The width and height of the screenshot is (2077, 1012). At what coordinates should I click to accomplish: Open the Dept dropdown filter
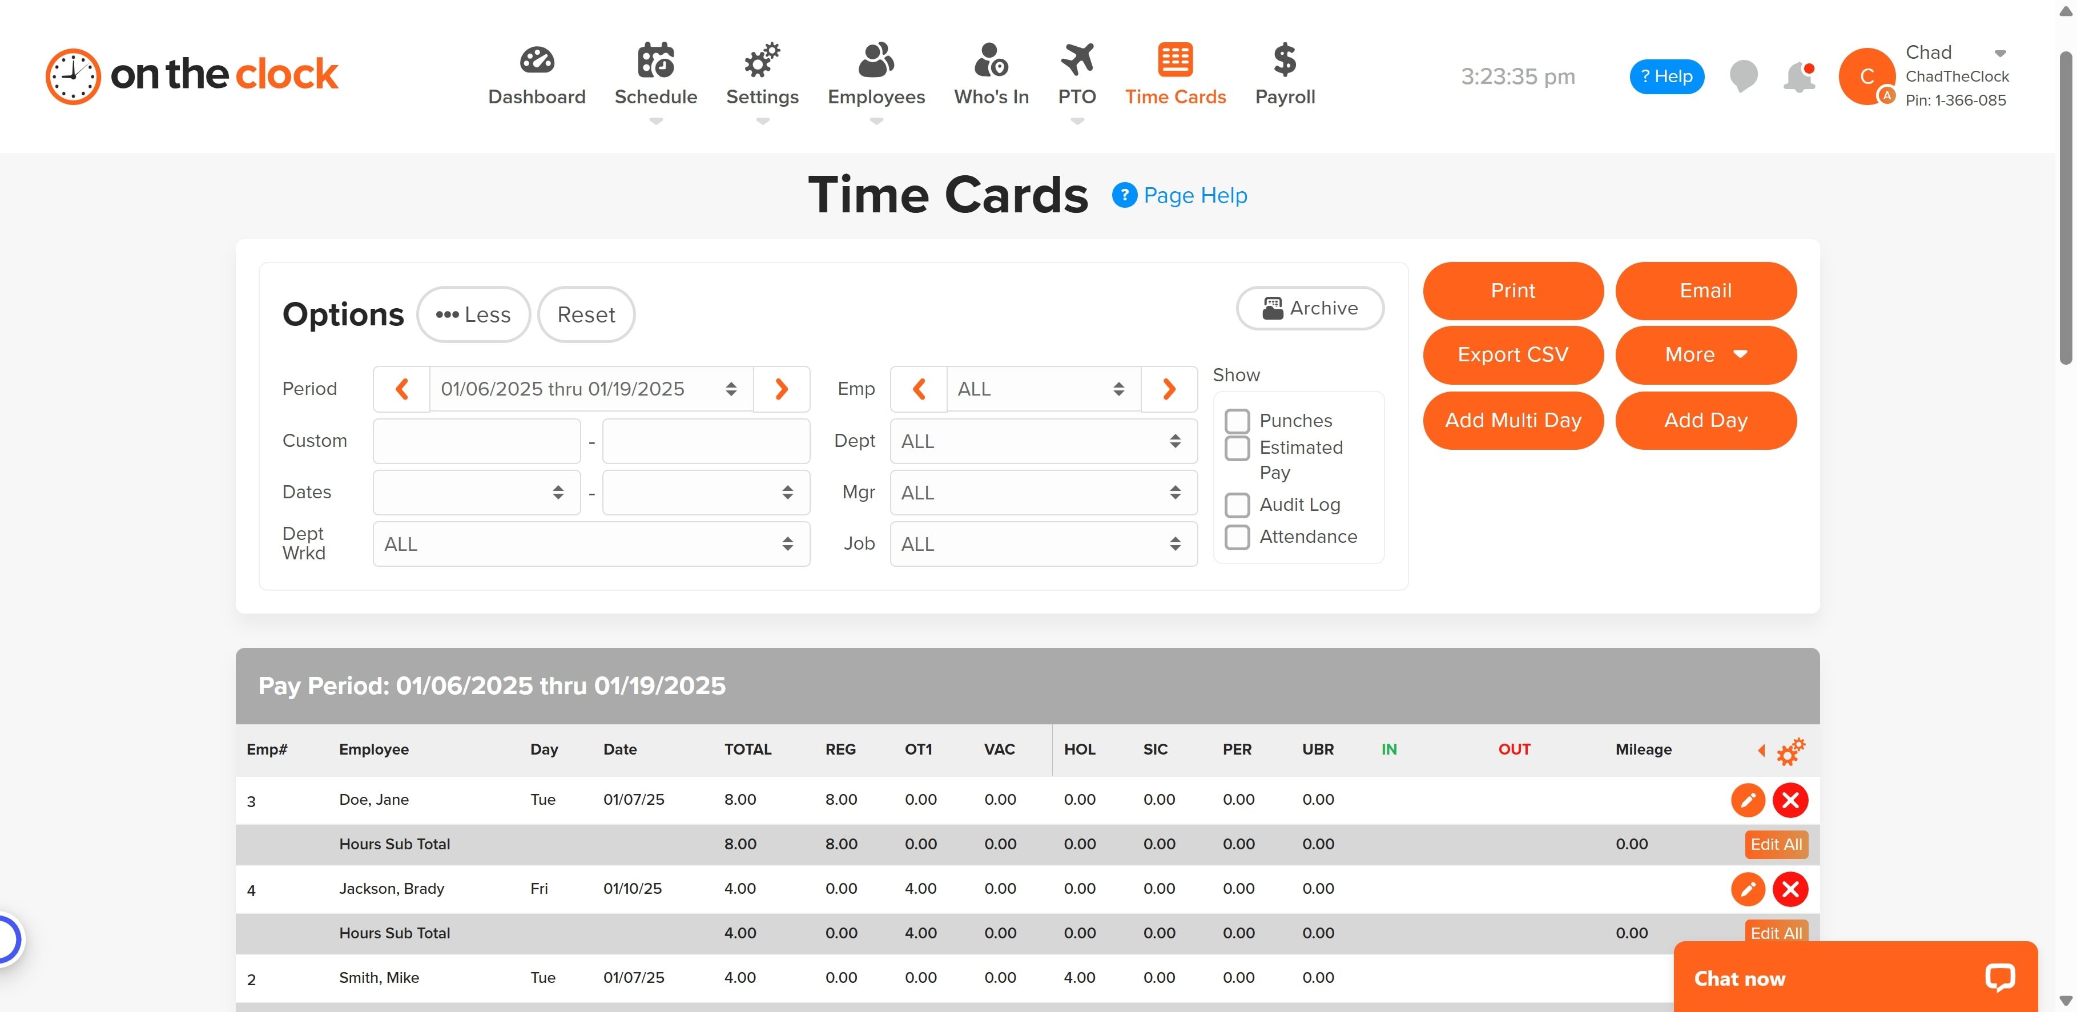point(1042,441)
